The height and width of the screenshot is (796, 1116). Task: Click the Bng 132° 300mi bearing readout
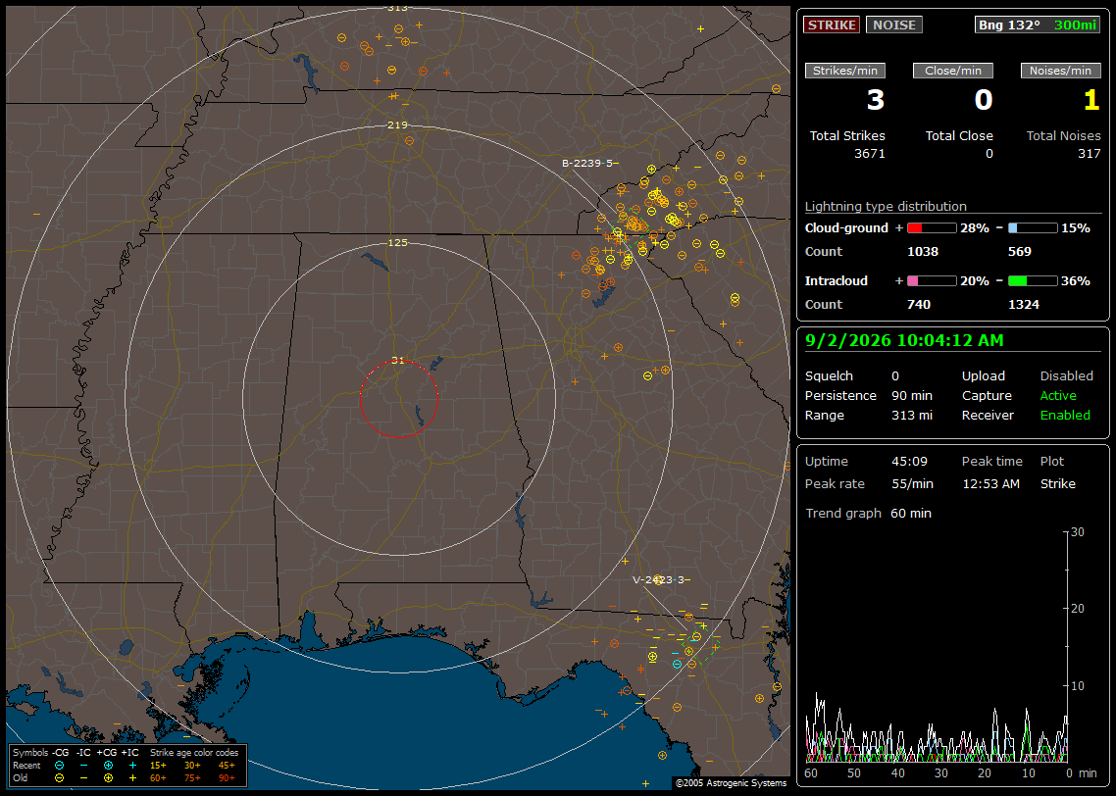point(1037,25)
